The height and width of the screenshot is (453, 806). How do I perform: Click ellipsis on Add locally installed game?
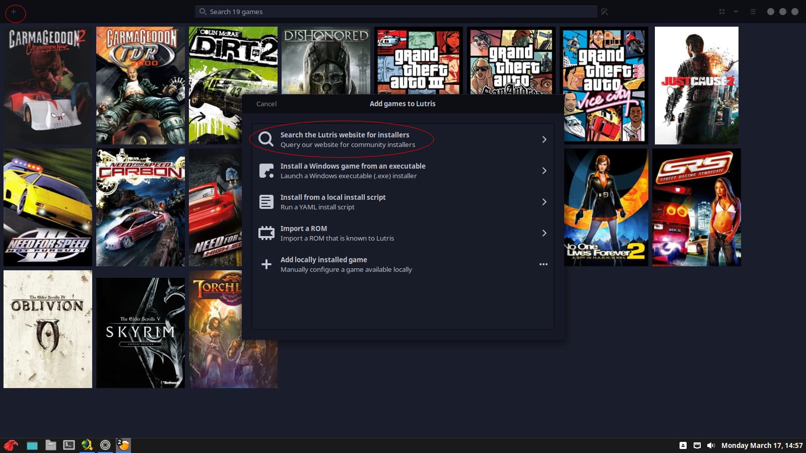[x=544, y=264]
